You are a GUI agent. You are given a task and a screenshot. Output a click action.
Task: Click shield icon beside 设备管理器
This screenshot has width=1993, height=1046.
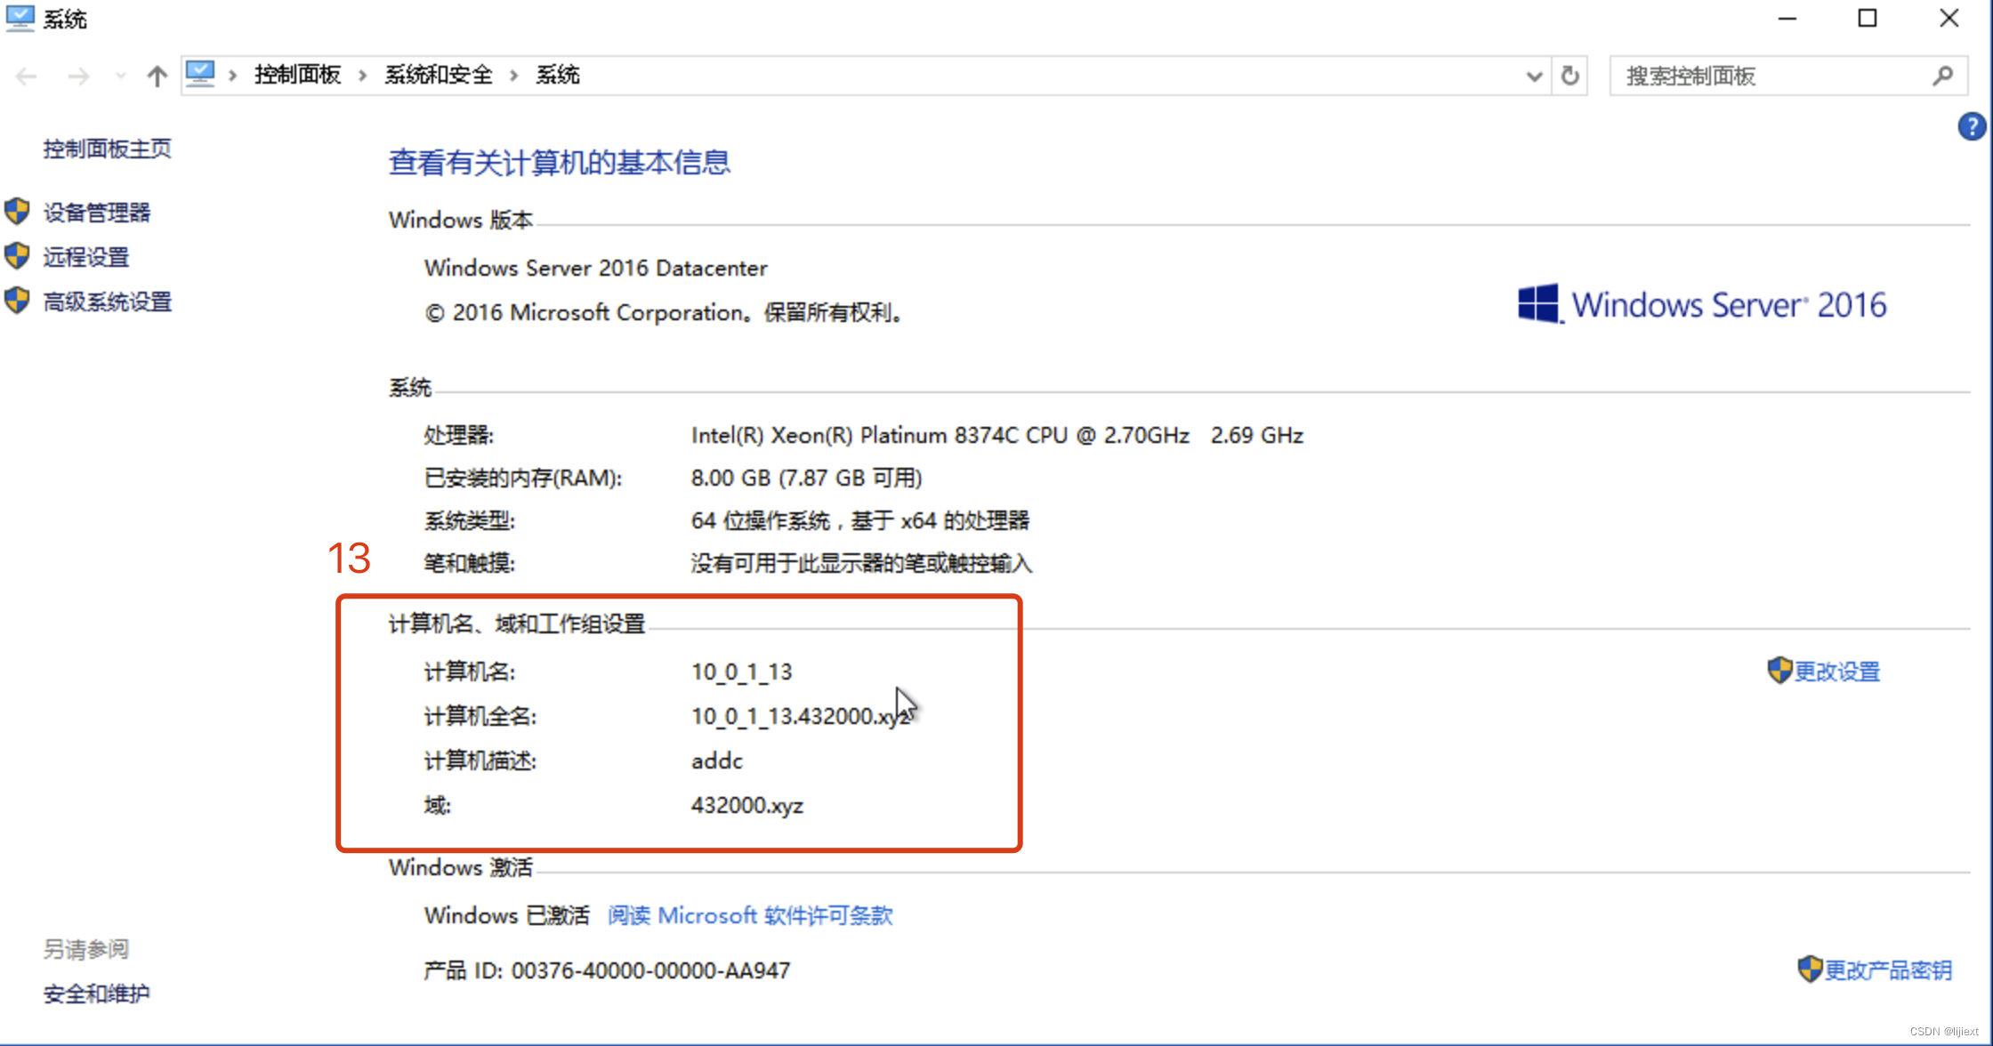17,212
